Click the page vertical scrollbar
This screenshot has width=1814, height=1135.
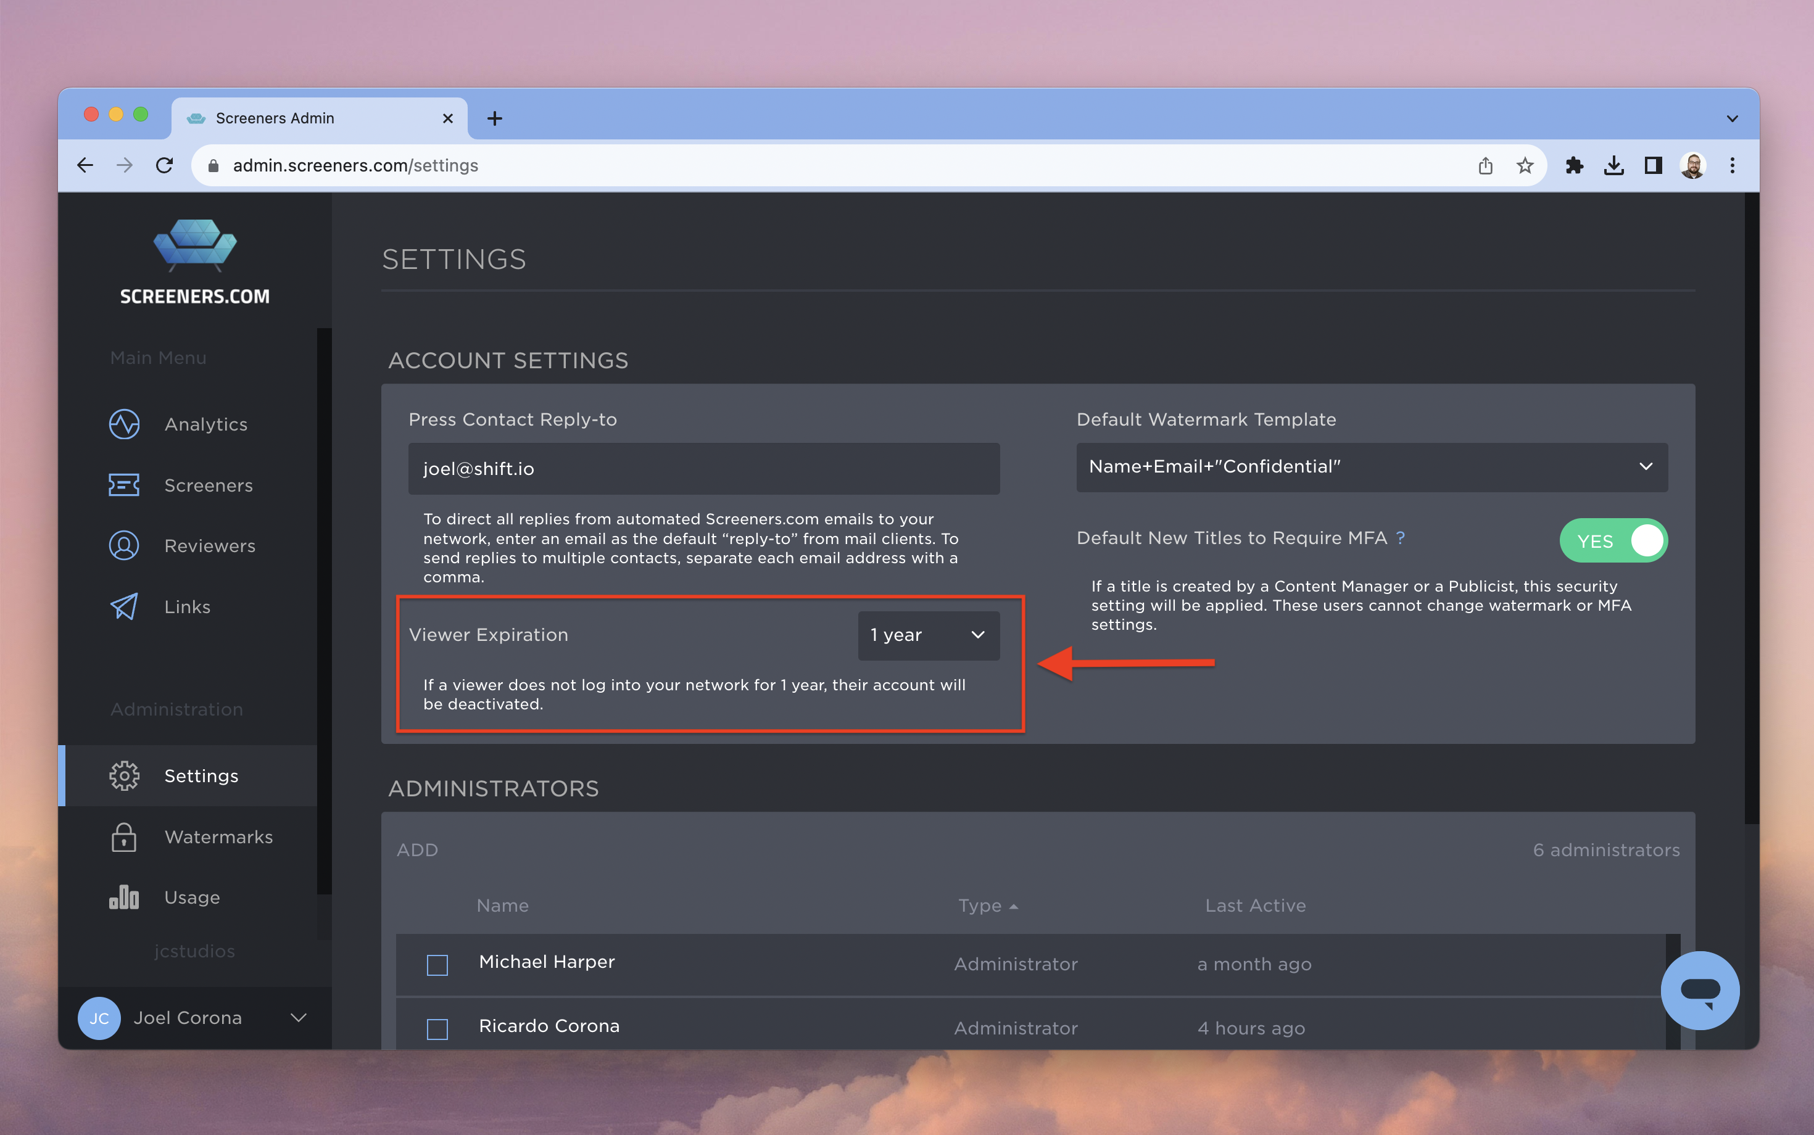click(1752, 508)
